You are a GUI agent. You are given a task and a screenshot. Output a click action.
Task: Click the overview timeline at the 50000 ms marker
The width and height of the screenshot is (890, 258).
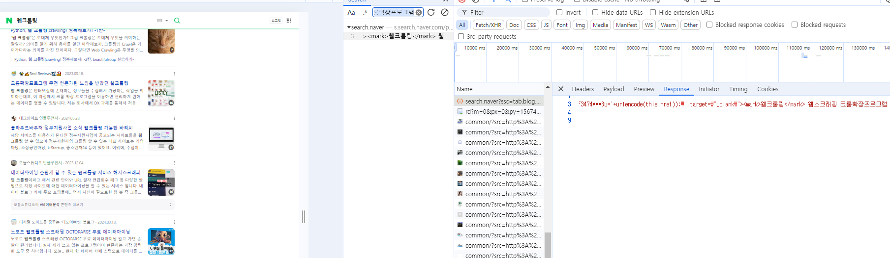[x=605, y=48]
